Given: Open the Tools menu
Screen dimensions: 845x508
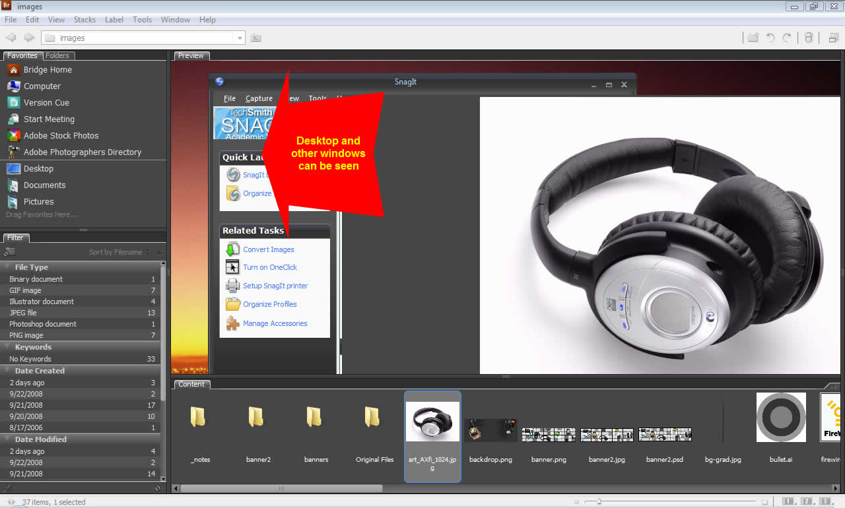Looking at the screenshot, I should click(x=142, y=20).
